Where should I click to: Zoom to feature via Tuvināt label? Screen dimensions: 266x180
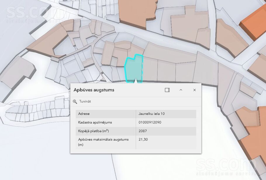[x=85, y=101]
